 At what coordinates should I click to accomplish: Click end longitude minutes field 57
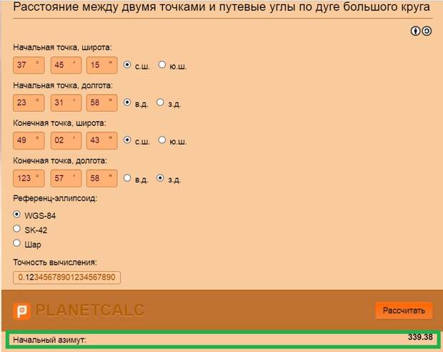point(66,178)
